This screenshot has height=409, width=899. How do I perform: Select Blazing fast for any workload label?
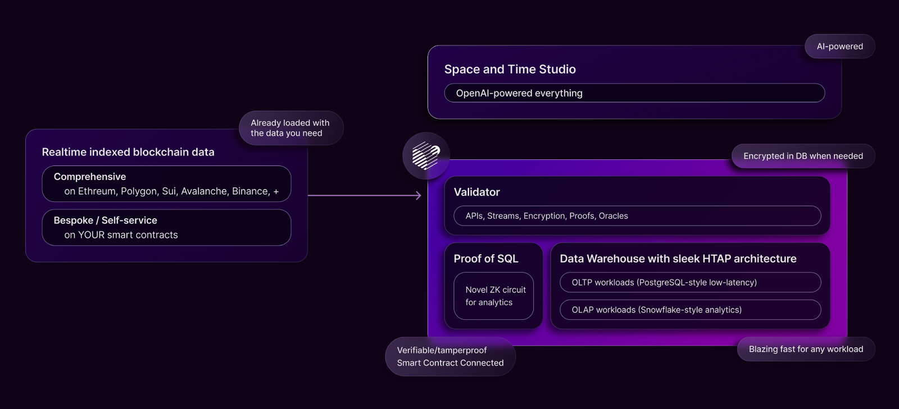[x=805, y=349]
